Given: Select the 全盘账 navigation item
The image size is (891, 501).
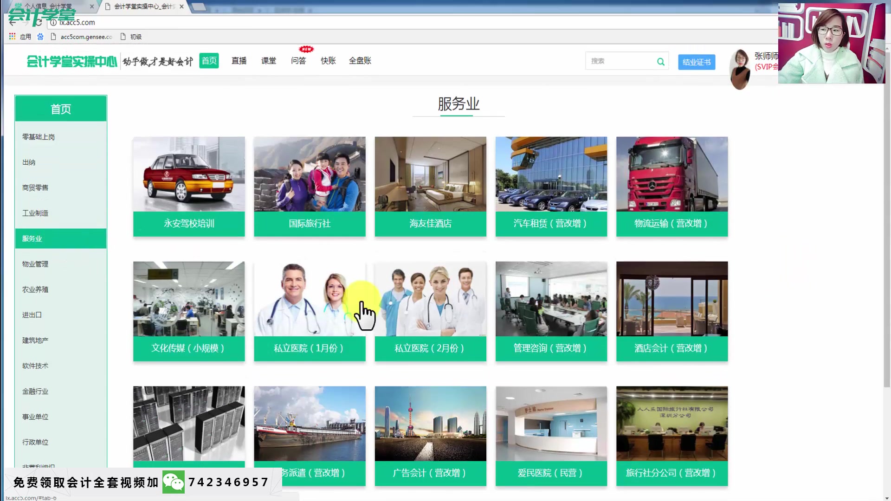Looking at the screenshot, I should [x=360, y=61].
